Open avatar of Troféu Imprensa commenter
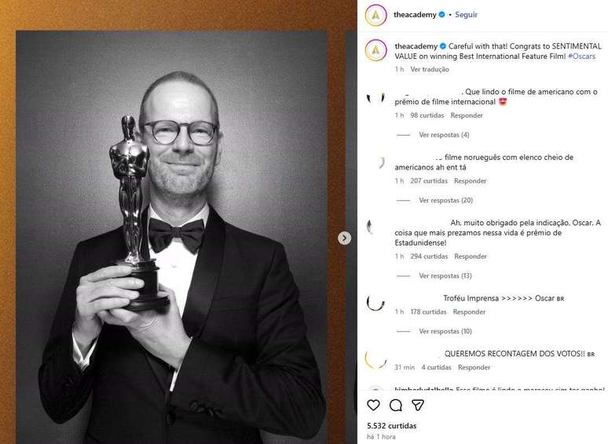Viewport: 608px width, 444px height. pos(375,303)
